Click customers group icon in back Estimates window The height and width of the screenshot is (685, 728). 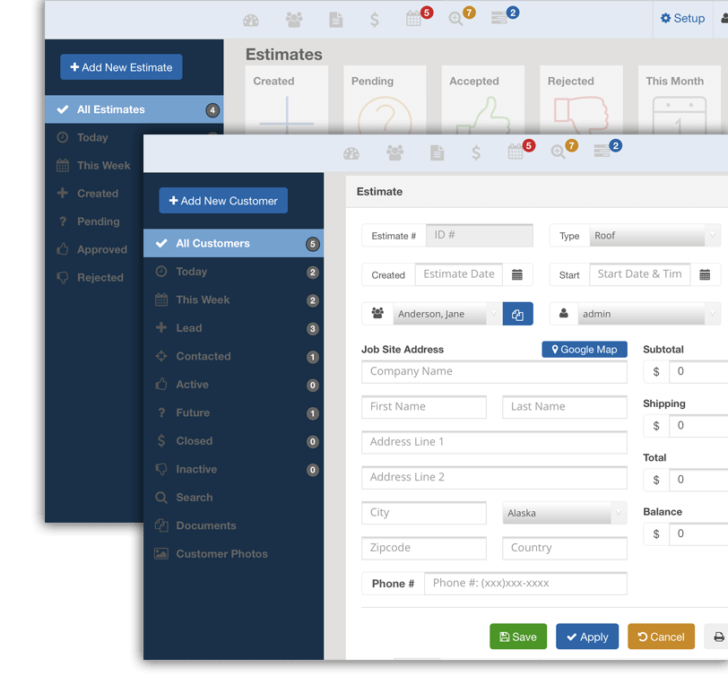click(x=294, y=20)
